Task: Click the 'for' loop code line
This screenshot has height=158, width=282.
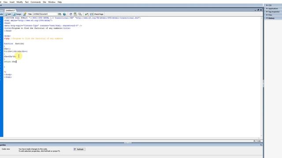Action: (16, 51)
